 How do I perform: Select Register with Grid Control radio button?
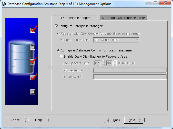coord(59,33)
